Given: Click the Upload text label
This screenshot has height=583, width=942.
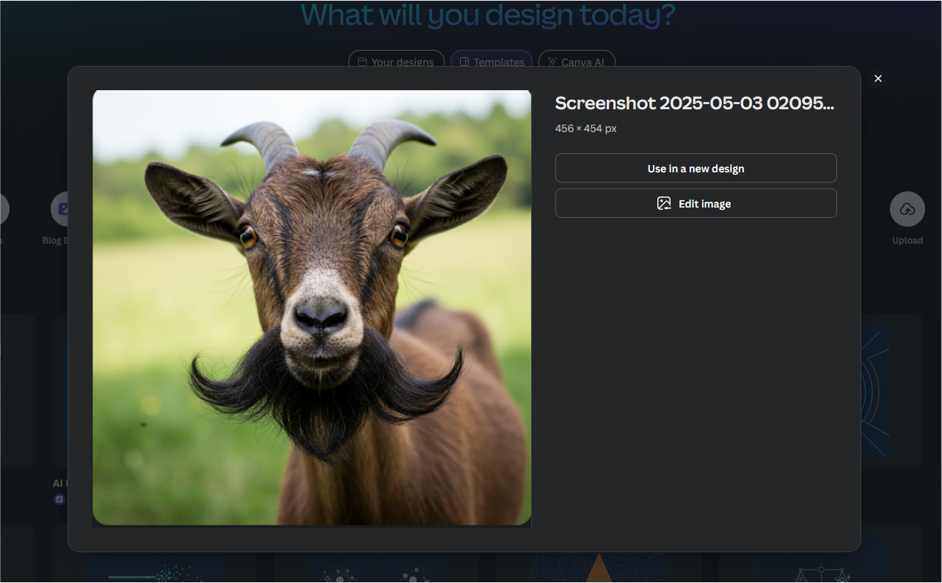Looking at the screenshot, I should (x=907, y=241).
